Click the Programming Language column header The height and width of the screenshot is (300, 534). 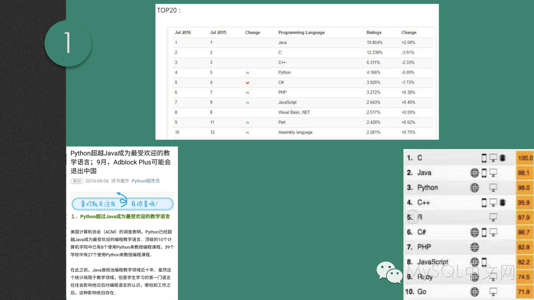tap(301, 33)
